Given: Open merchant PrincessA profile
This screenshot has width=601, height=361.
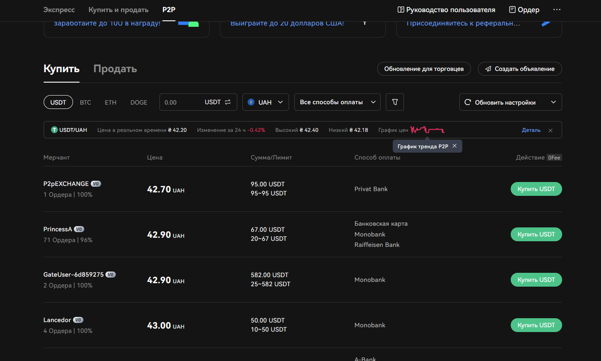Looking at the screenshot, I should coord(58,229).
